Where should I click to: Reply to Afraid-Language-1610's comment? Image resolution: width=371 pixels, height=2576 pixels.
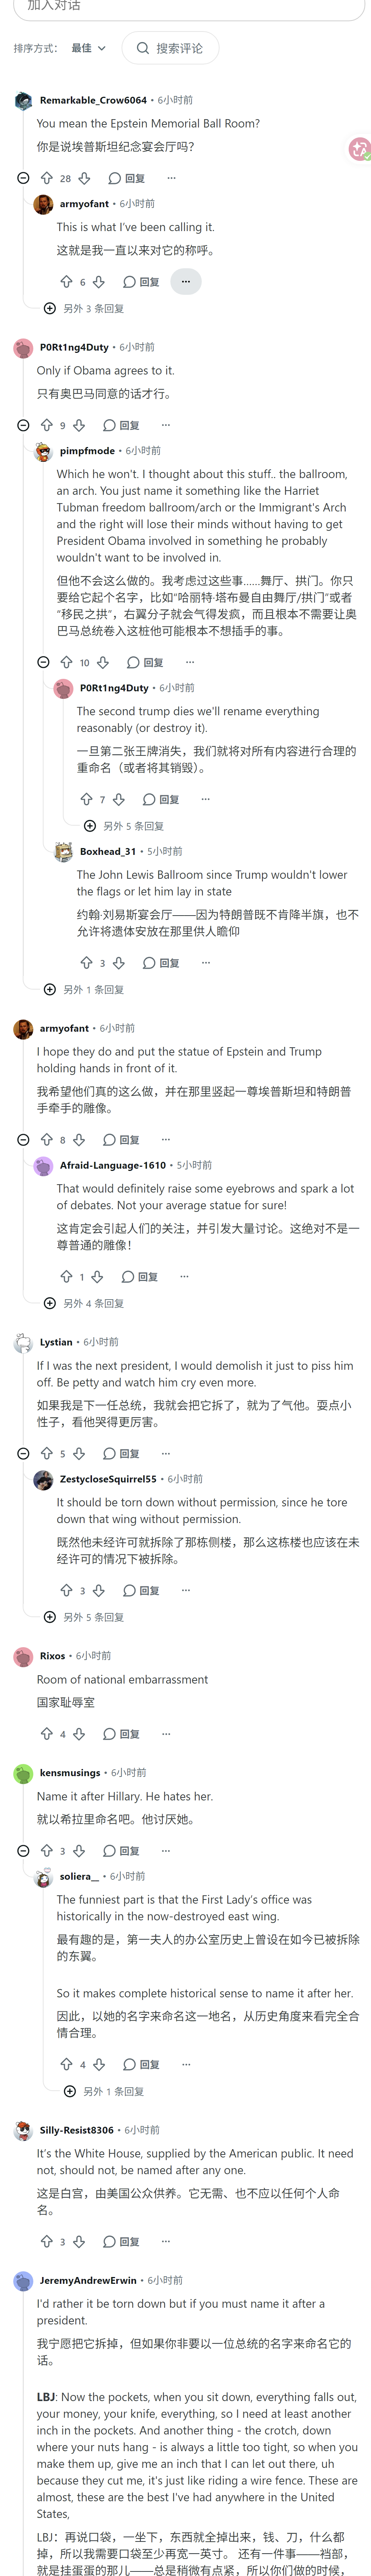pos(140,1277)
